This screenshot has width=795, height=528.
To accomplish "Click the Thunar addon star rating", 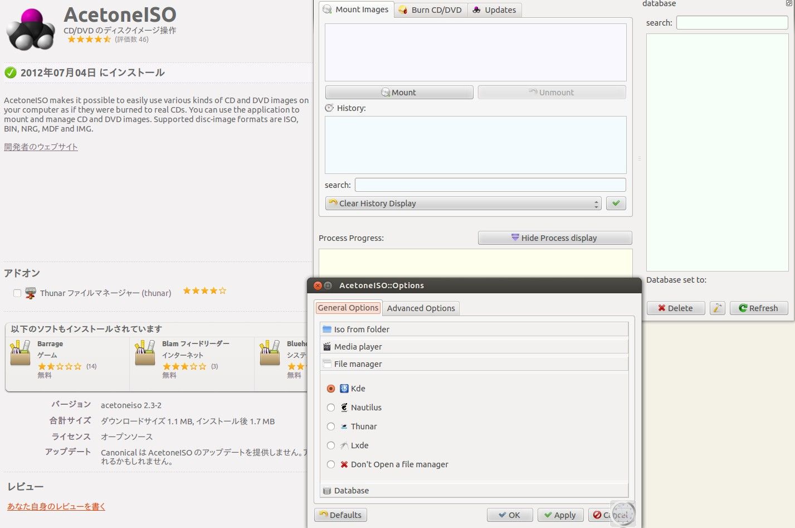I will click(204, 291).
